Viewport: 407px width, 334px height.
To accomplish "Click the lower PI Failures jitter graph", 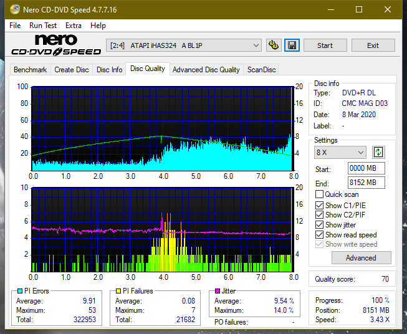I will click(x=163, y=230).
